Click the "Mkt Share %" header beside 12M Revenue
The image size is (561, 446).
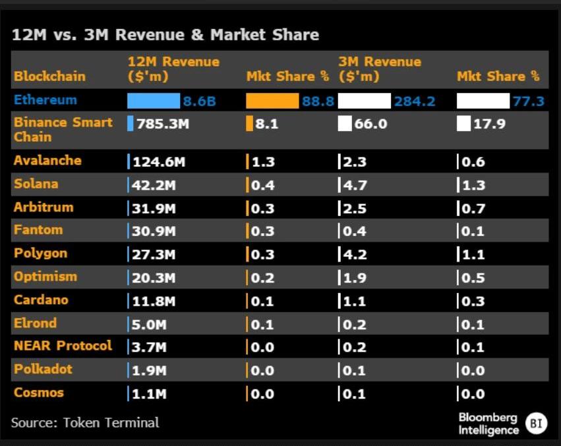point(287,76)
